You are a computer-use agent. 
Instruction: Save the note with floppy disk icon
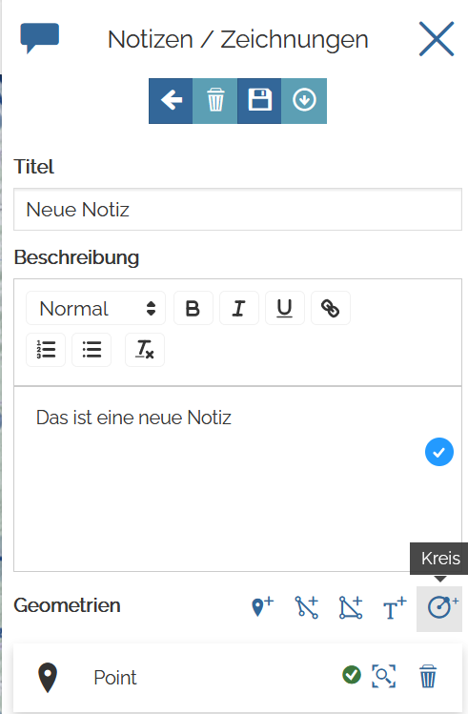click(259, 101)
